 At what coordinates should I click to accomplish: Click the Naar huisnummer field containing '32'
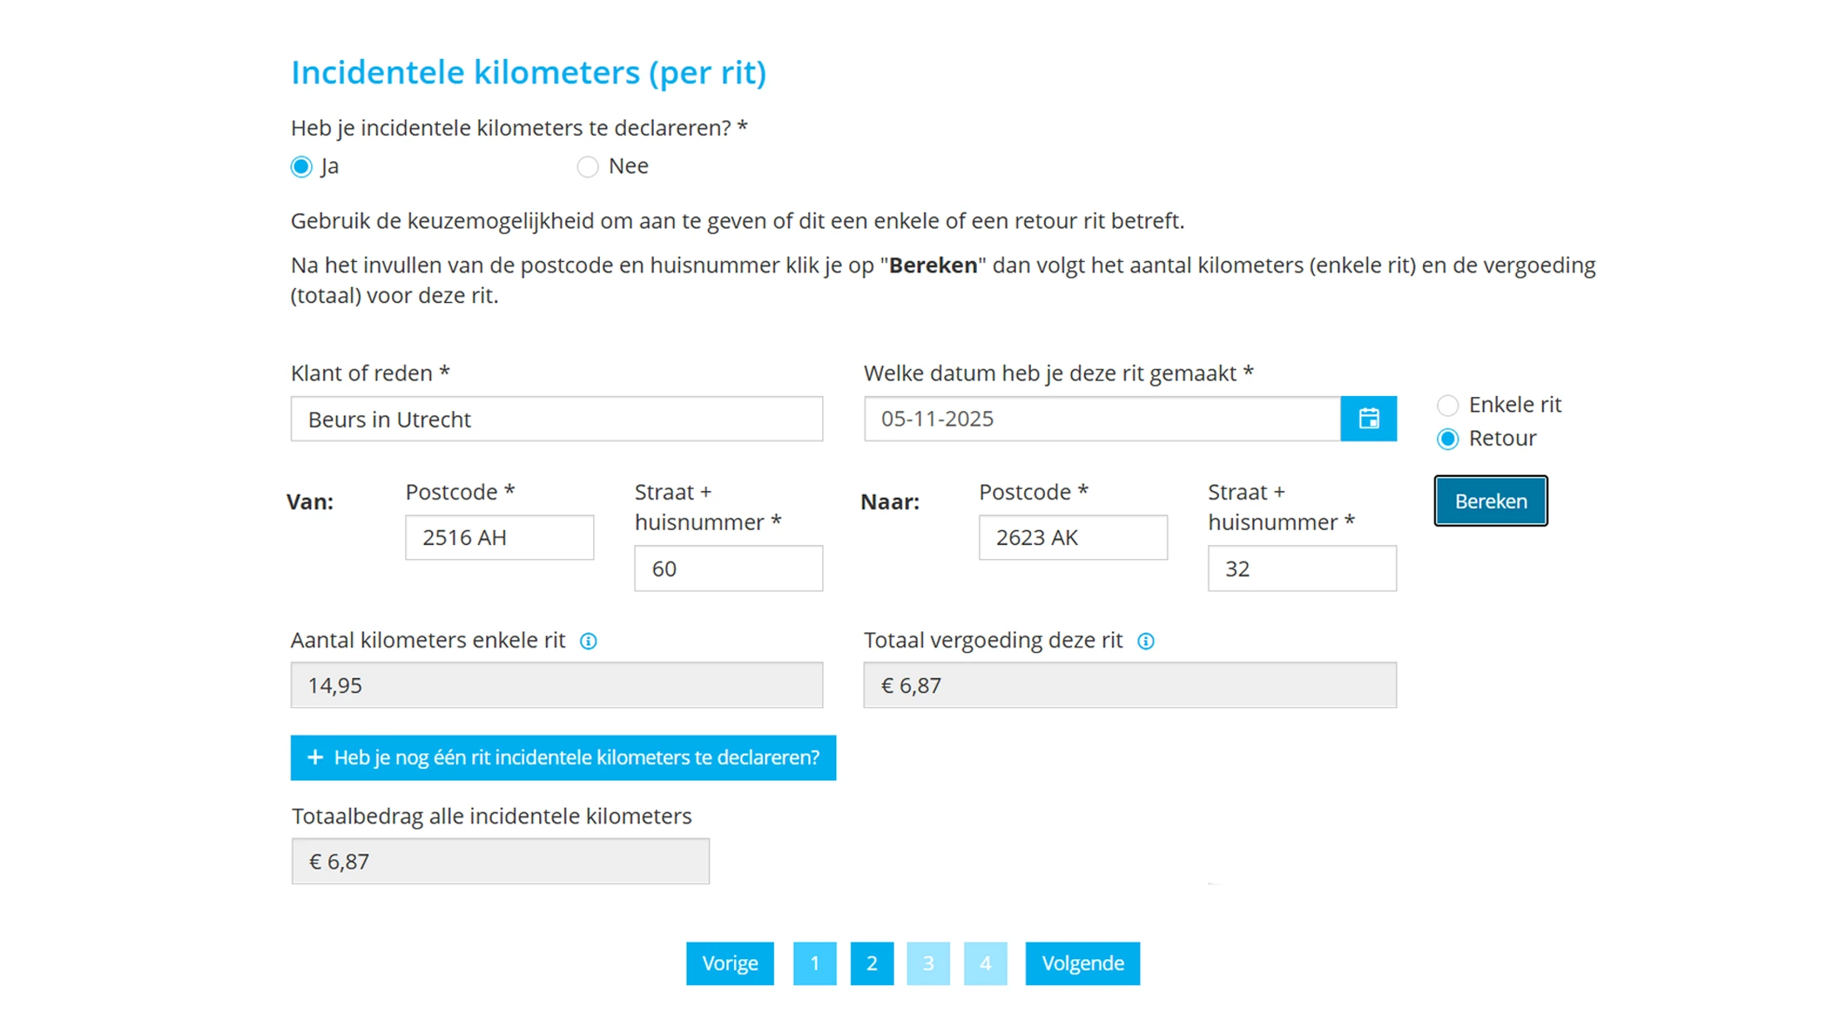(x=1301, y=568)
